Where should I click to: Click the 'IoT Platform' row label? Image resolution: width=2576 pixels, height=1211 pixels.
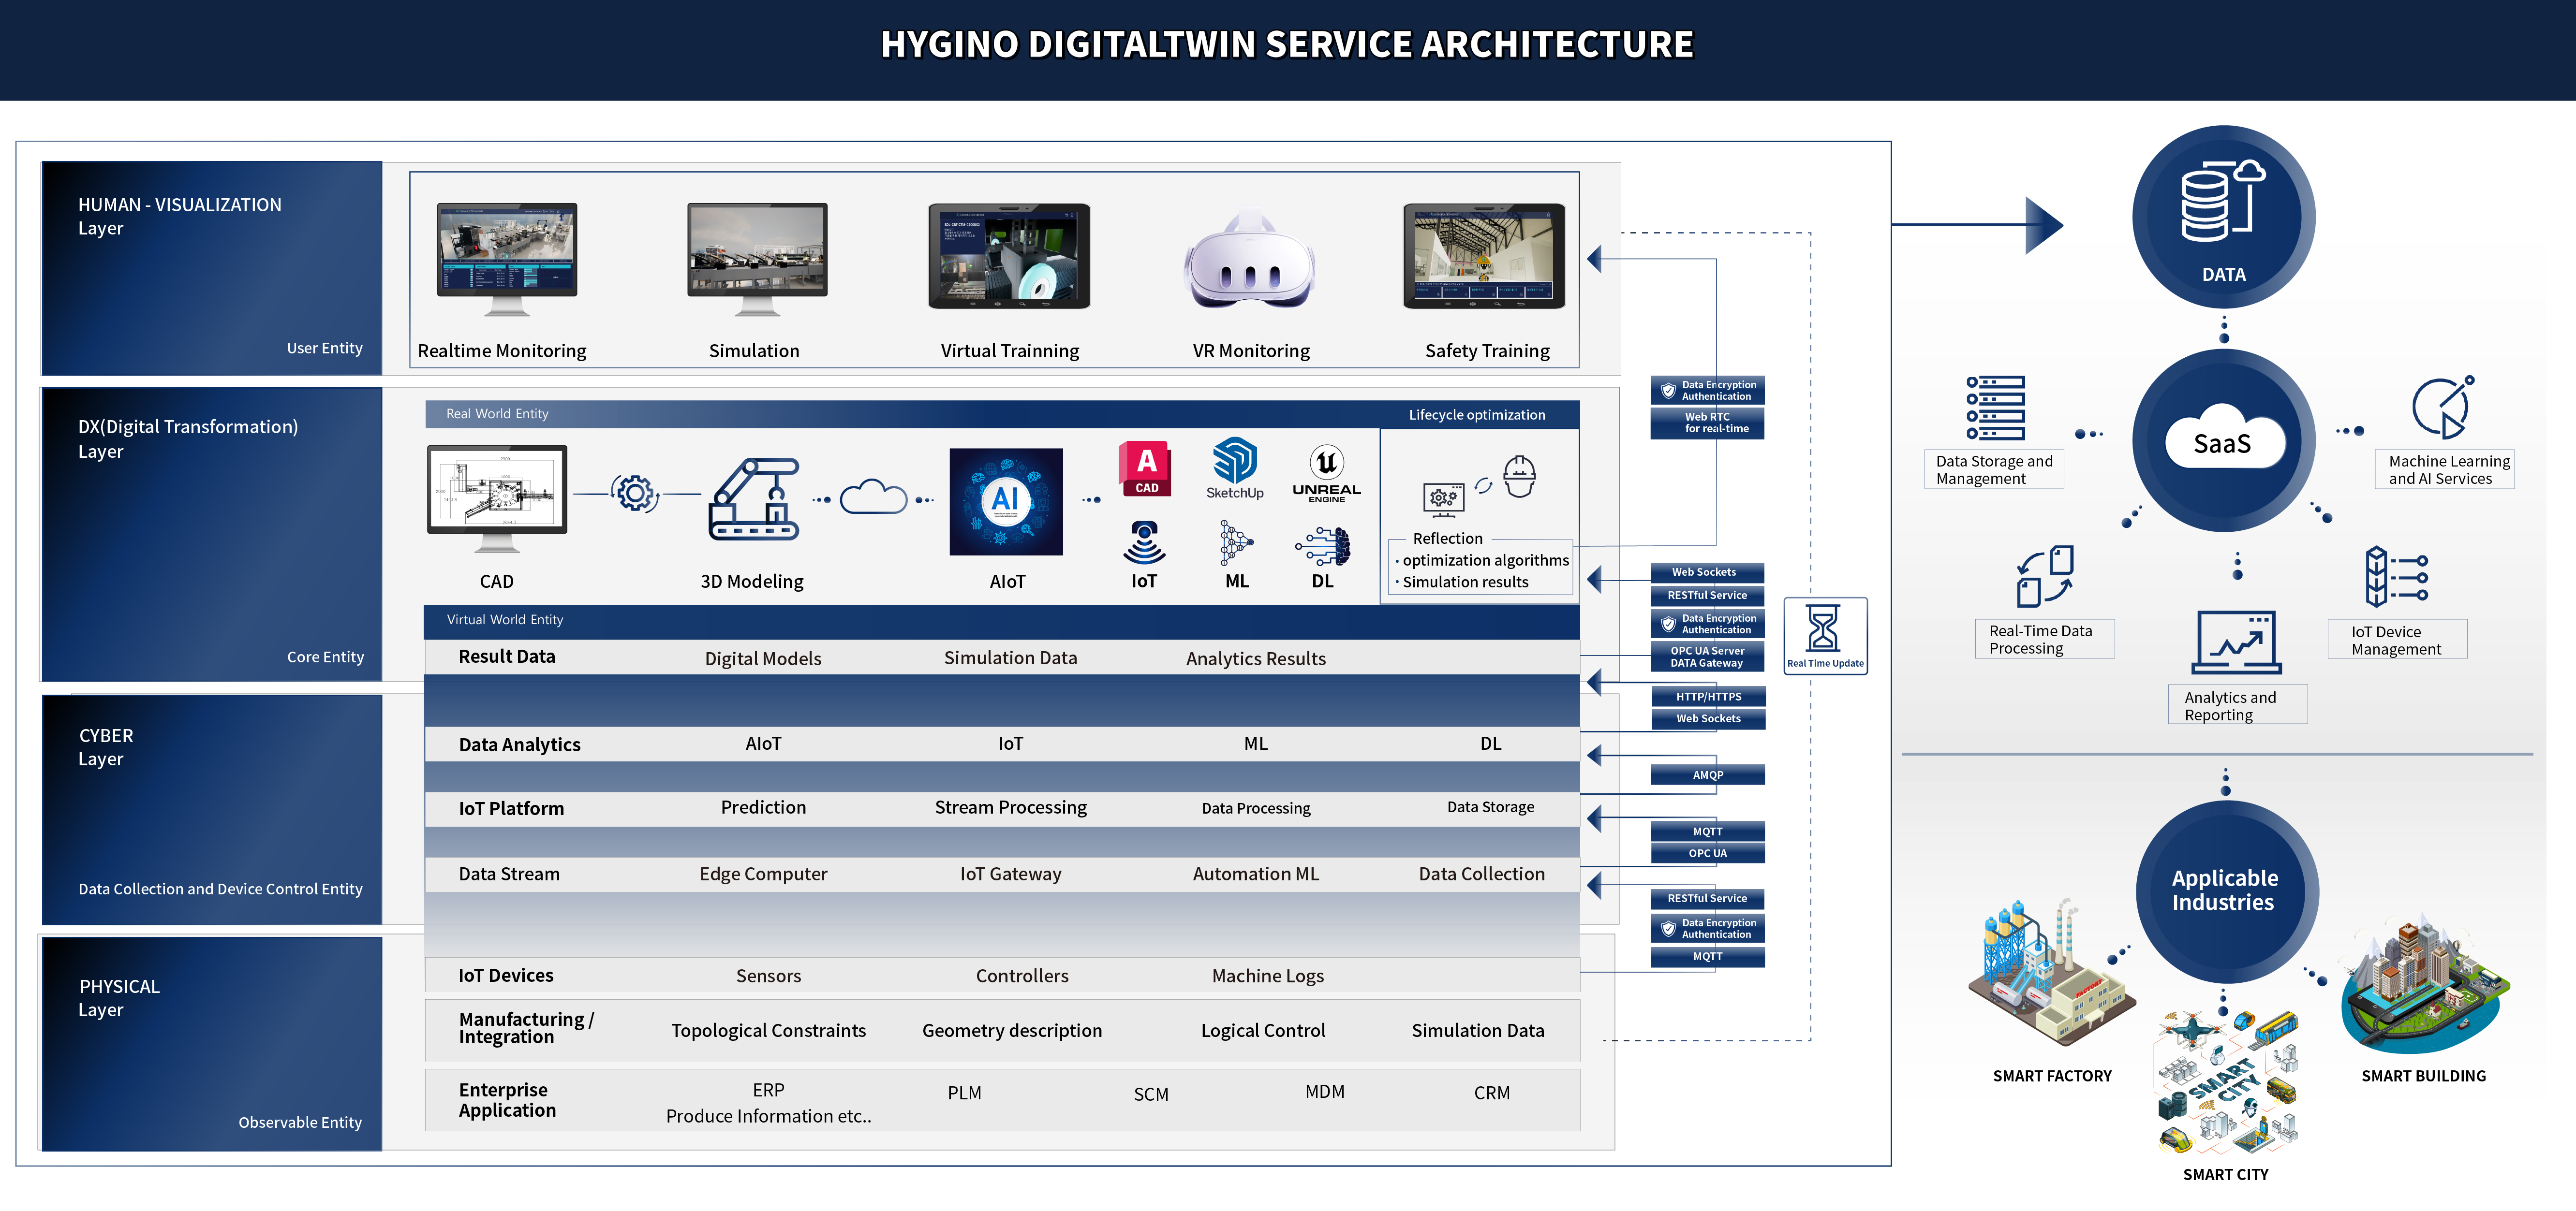pyautogui.click(x=511, y=808)
